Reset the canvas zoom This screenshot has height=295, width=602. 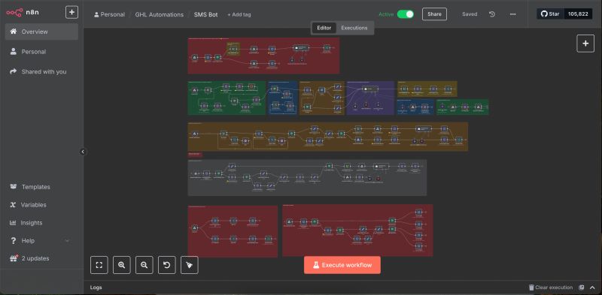click(x=167, y=265)
